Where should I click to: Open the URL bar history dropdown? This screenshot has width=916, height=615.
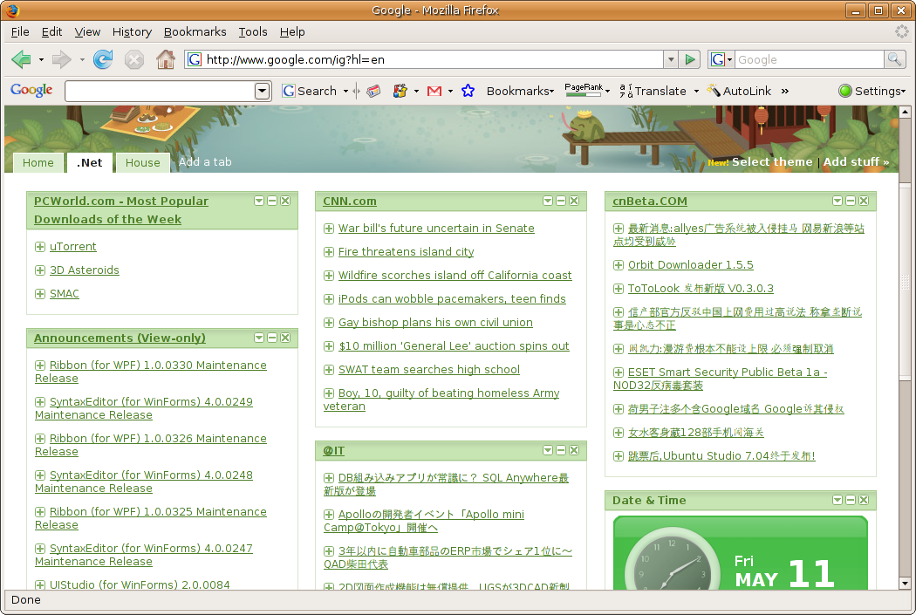(x=671, y=59)
